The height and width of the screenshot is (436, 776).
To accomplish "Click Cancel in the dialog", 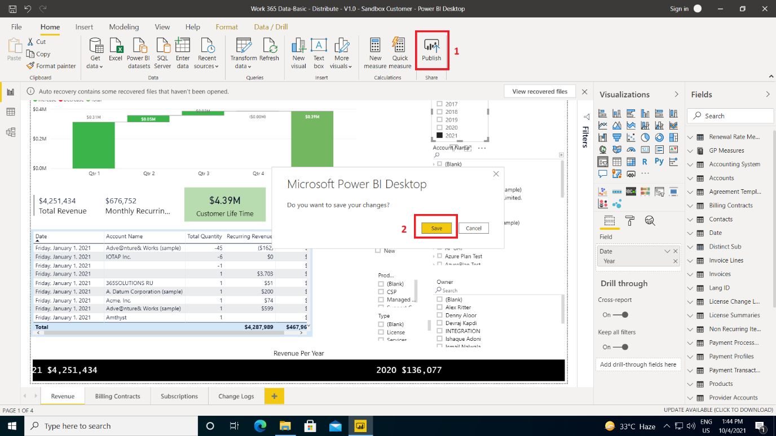I will [x=474, y=228].
